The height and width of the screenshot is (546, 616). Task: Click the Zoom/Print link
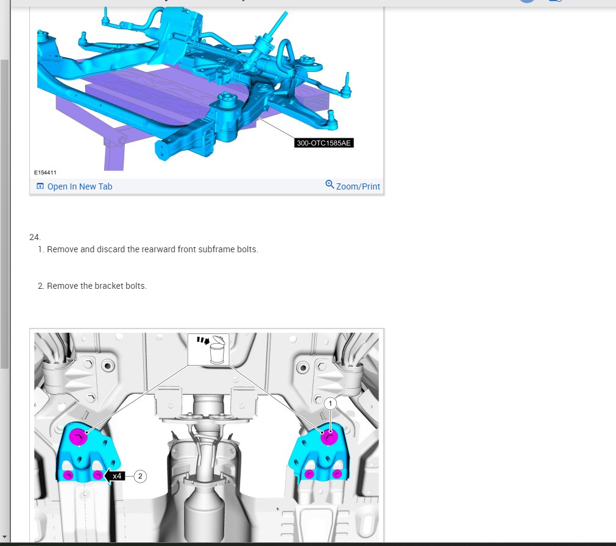click(353, 186)
